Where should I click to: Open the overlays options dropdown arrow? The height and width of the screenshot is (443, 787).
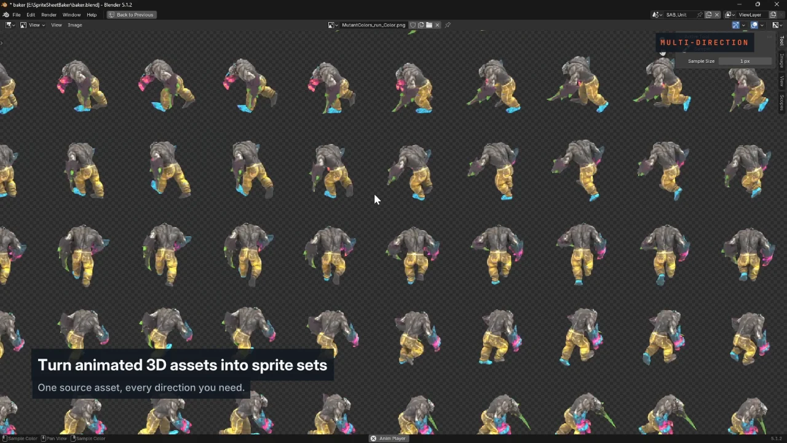(x=762, y=25)
